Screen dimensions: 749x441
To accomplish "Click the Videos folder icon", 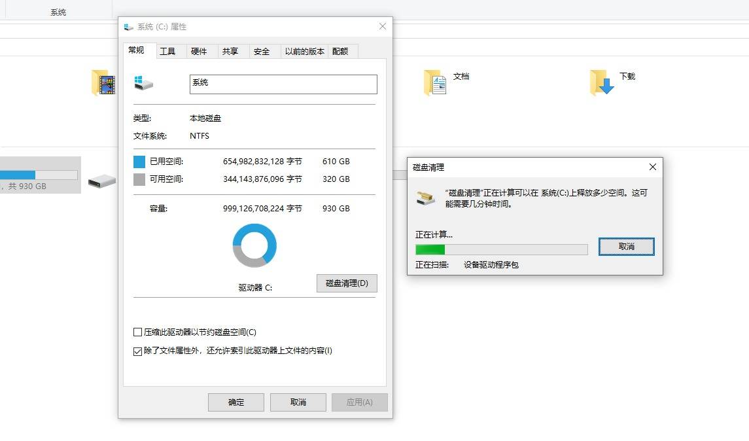I will [103, 83].
